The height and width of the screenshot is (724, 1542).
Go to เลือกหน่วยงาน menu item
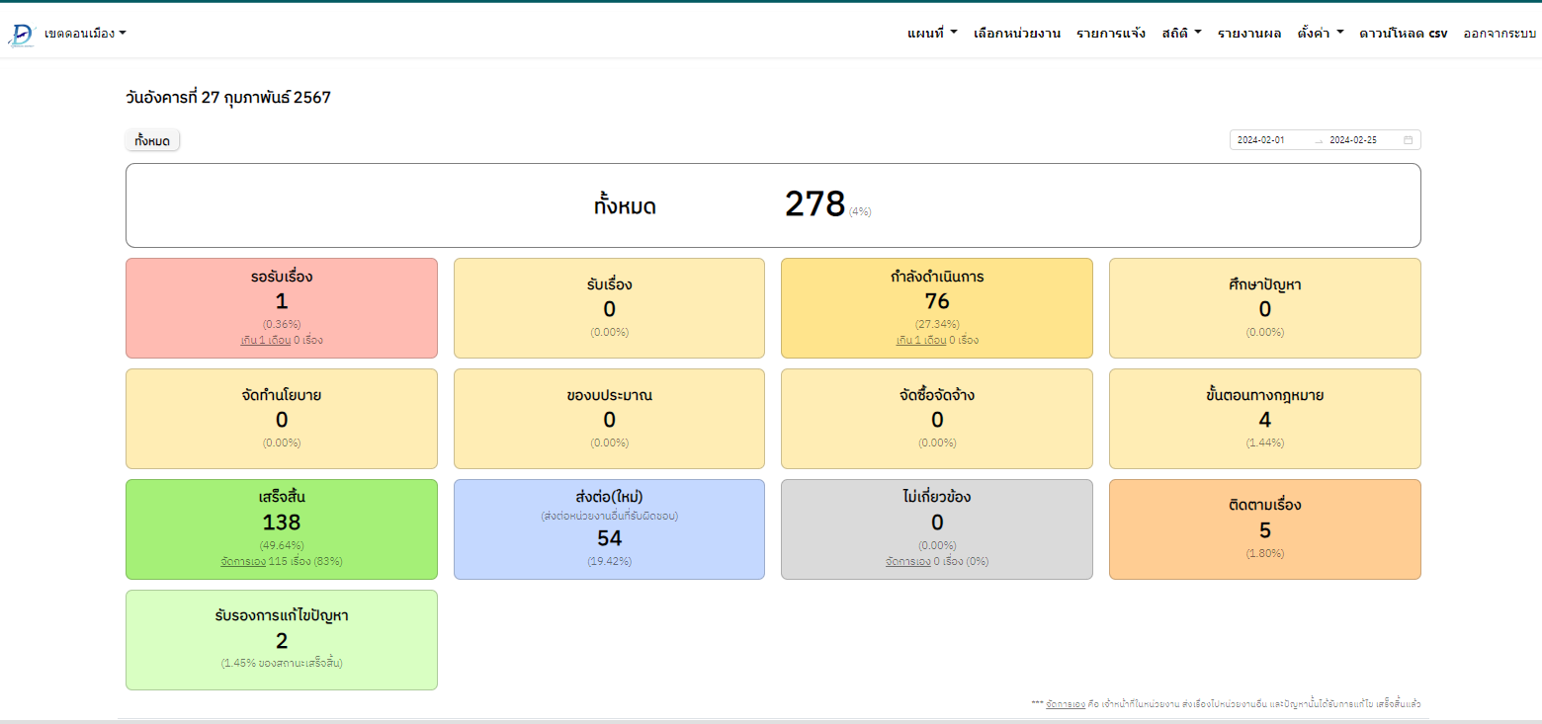tap(1016, 34)
